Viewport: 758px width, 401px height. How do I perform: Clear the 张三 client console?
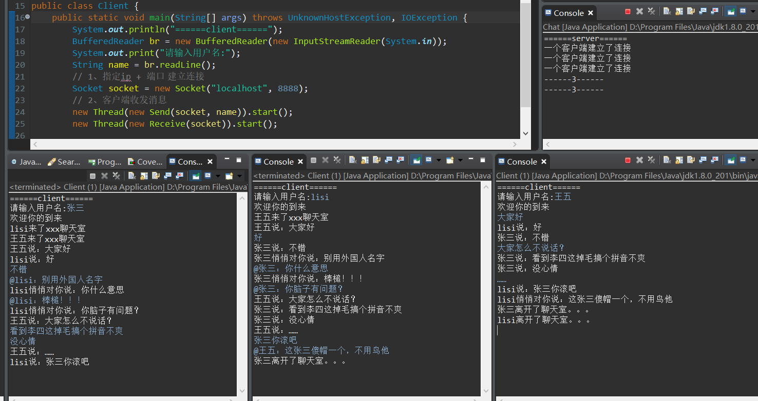click(132, 176)
